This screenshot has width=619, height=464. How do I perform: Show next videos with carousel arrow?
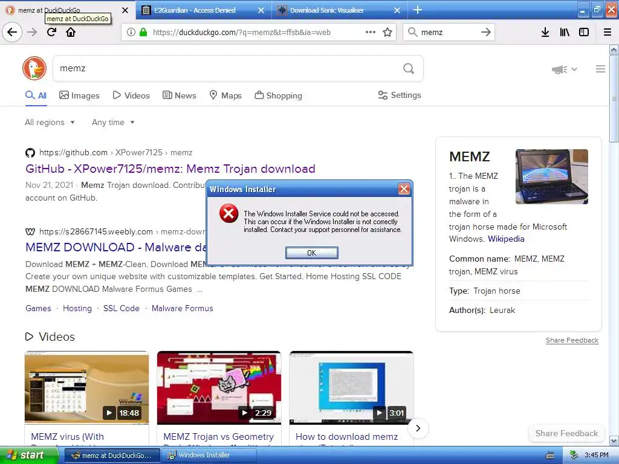point(418,428)
